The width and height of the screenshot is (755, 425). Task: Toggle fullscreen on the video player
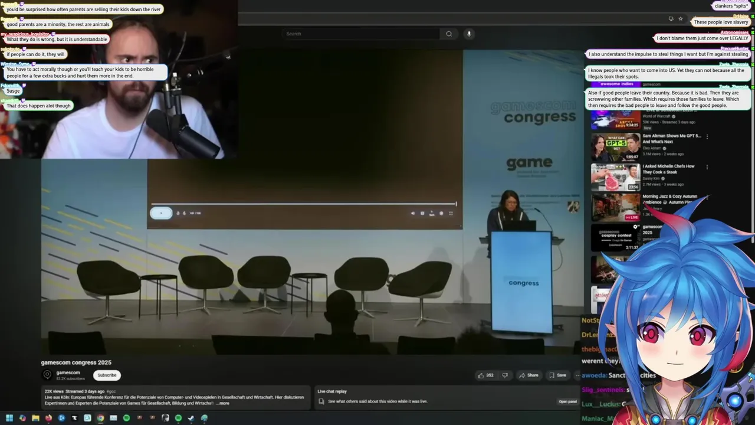click(451, 213)
